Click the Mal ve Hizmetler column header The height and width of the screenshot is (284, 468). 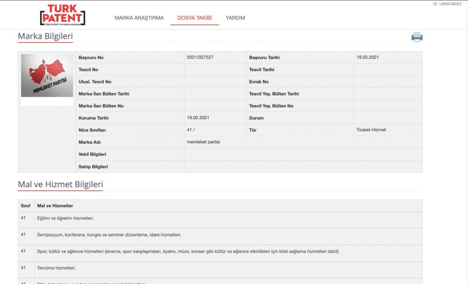point(55,206)
